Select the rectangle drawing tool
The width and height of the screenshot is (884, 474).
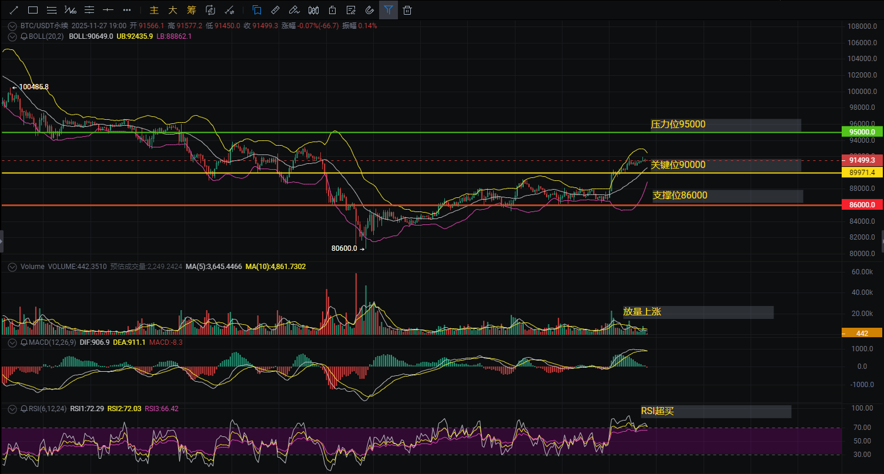pyautogui.click(x=33, y=10)
